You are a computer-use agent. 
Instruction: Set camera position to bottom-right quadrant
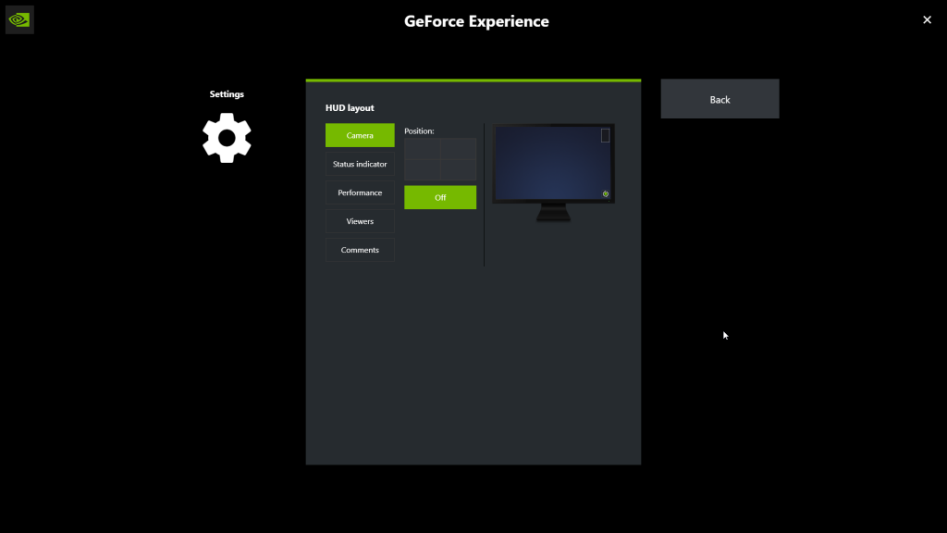point(459,170)
